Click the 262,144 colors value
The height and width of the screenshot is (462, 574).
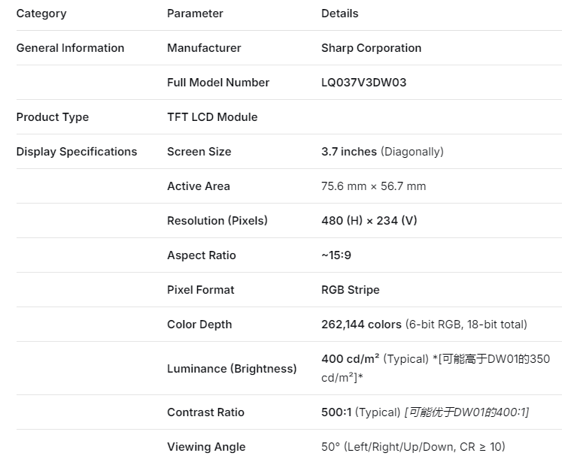point(361,325)
